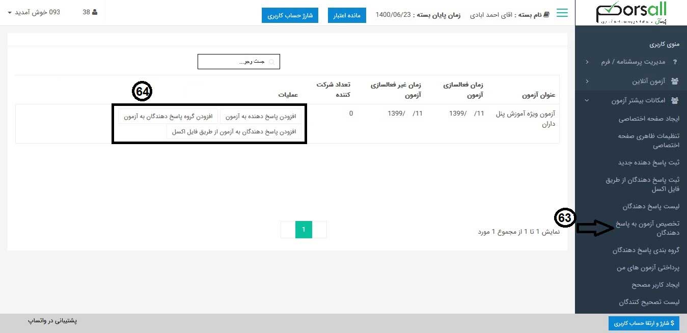Click the زمان فعالسازی آزمون column header
This screenshot has height=333, width=687.
(463, 90)
